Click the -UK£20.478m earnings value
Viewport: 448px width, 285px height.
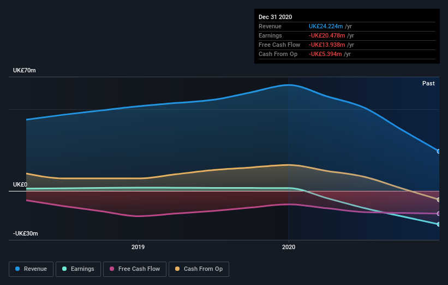tap(327, 35)
